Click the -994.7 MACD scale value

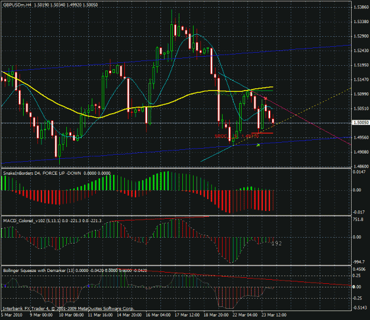tap(359, 262)
